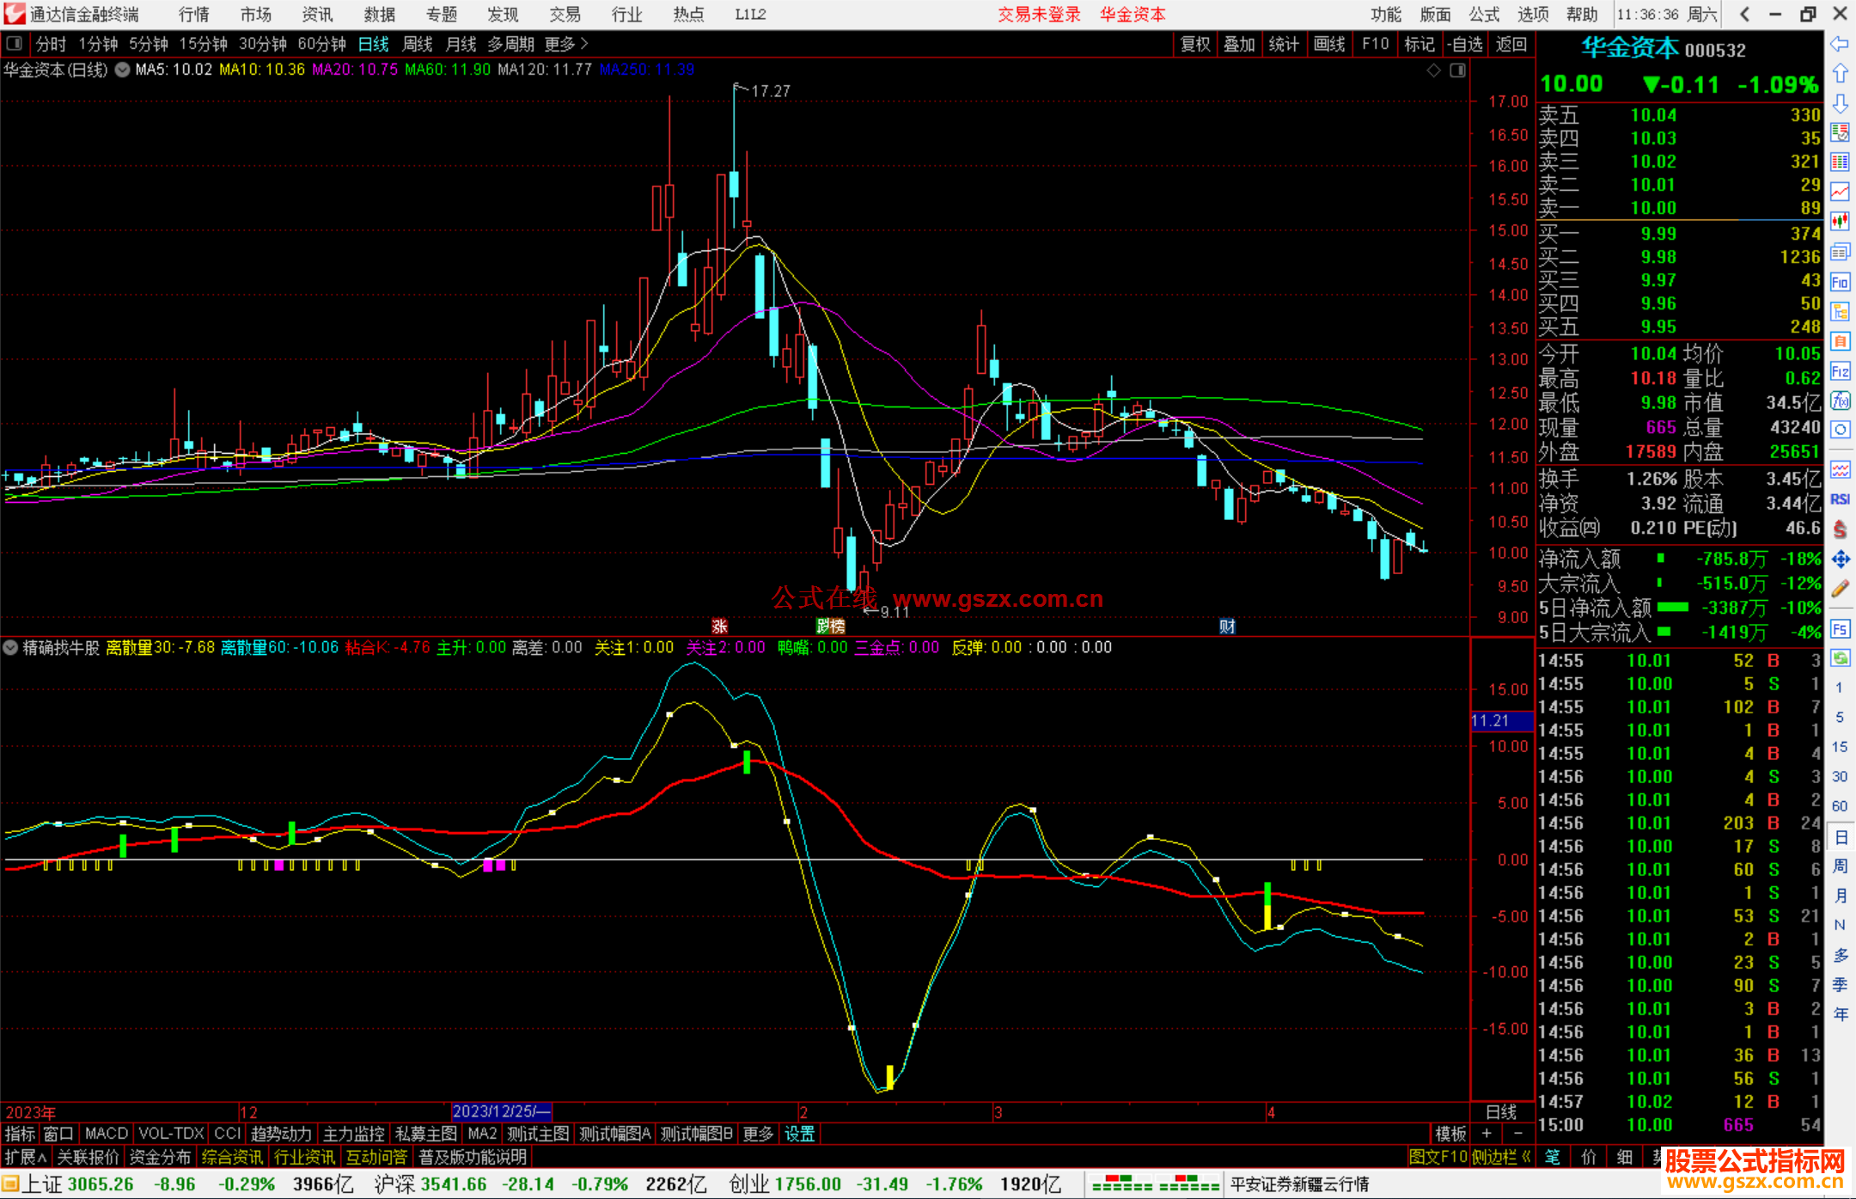Click the left arrow navigation icon
The width and height of the screenshot is (1856, 1199).
[1840, 43]
